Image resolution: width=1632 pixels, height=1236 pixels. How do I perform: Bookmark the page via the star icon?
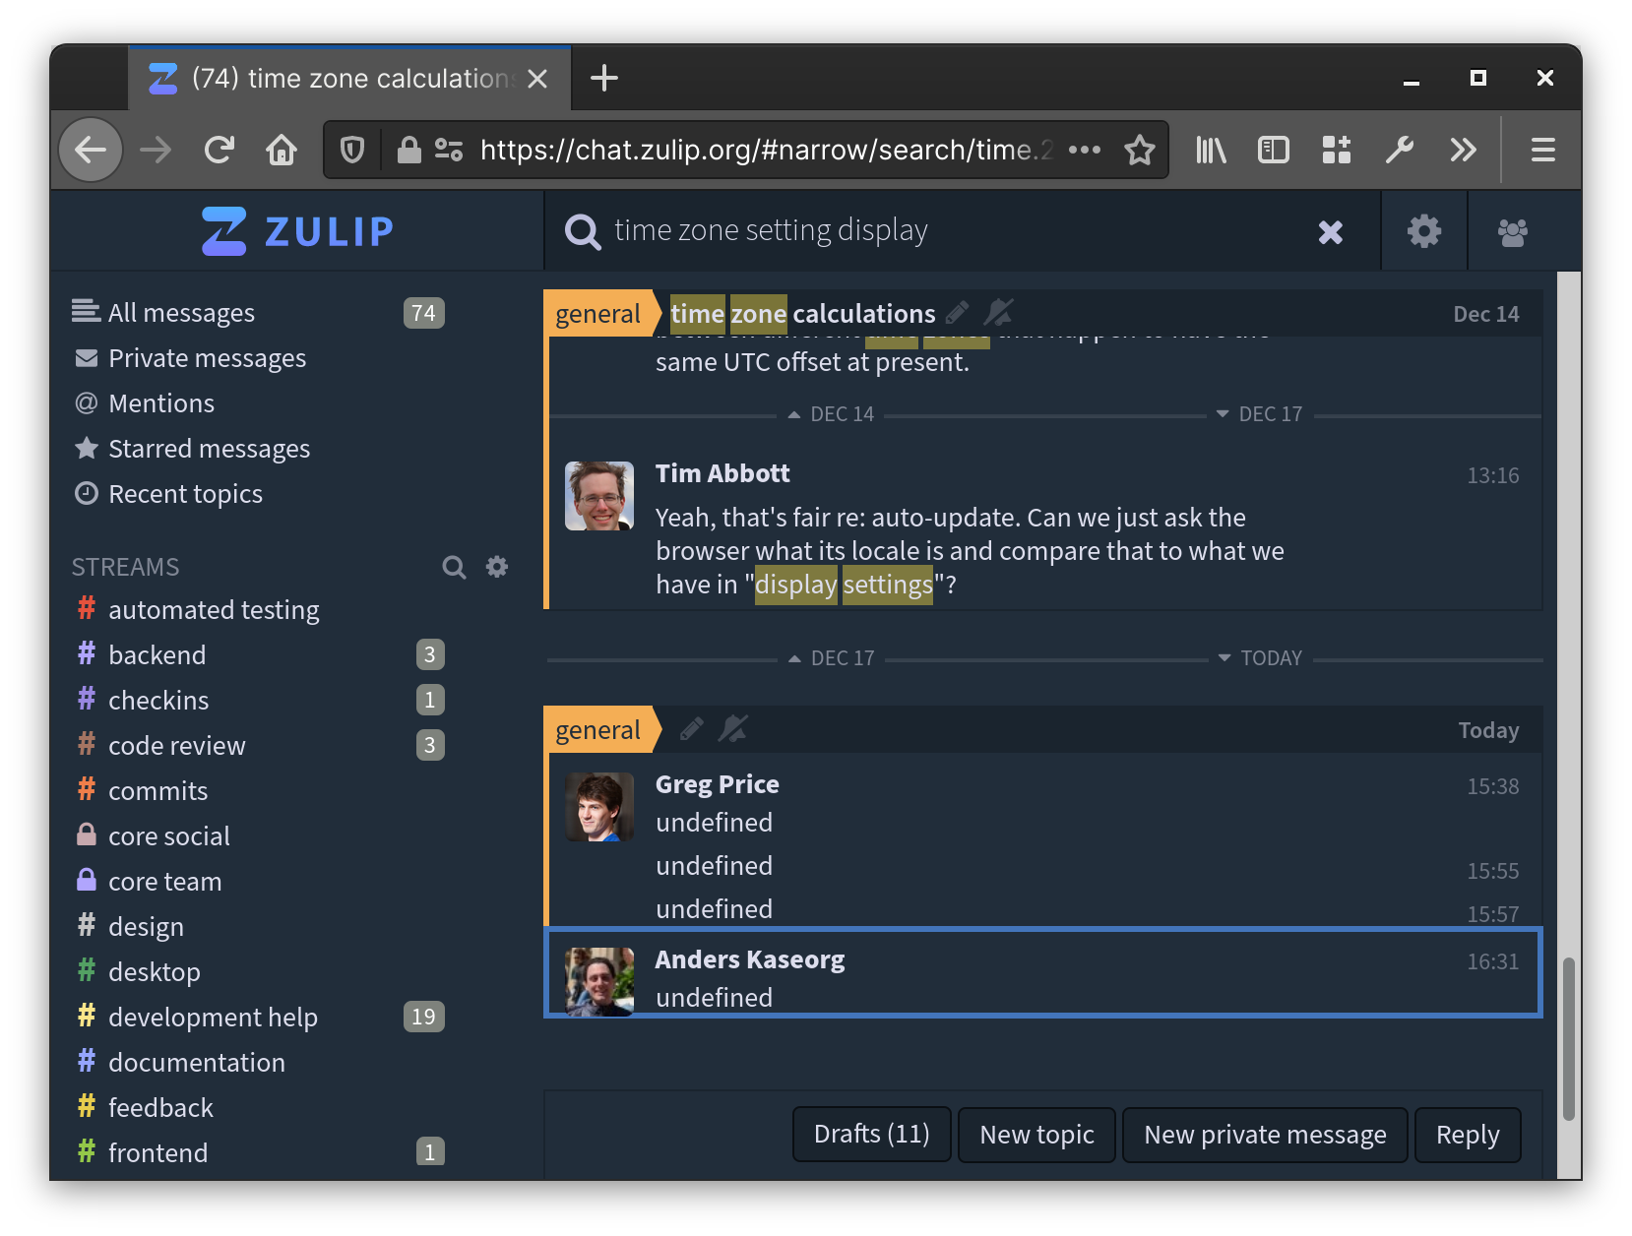[1139, 150]
